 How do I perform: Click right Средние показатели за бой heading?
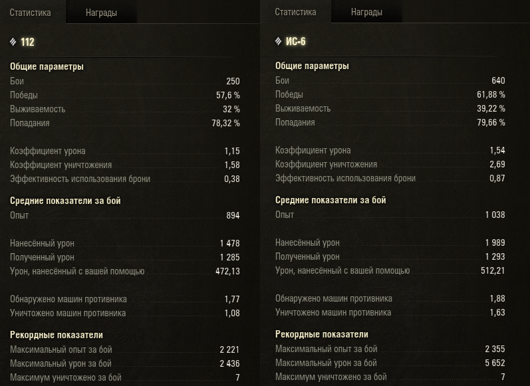click(x=331, y=200)
